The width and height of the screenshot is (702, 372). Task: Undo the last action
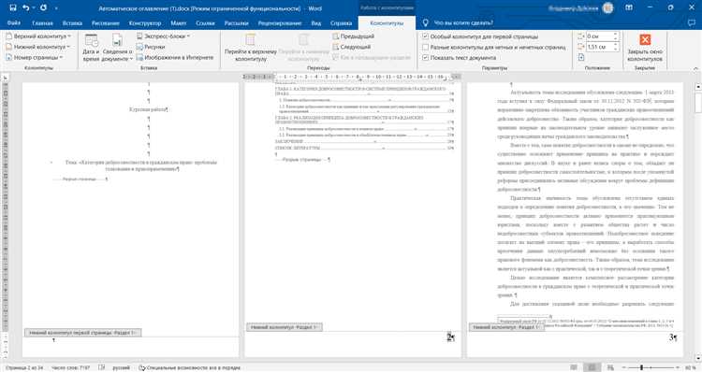pyautogui.click(x=25, y=7)
